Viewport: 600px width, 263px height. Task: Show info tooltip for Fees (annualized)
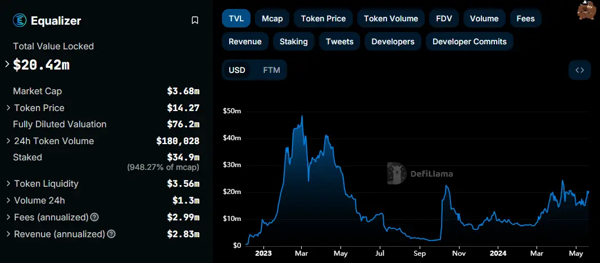[x=94, y=217]
